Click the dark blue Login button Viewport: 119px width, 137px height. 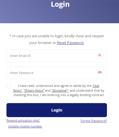point(57,110)
